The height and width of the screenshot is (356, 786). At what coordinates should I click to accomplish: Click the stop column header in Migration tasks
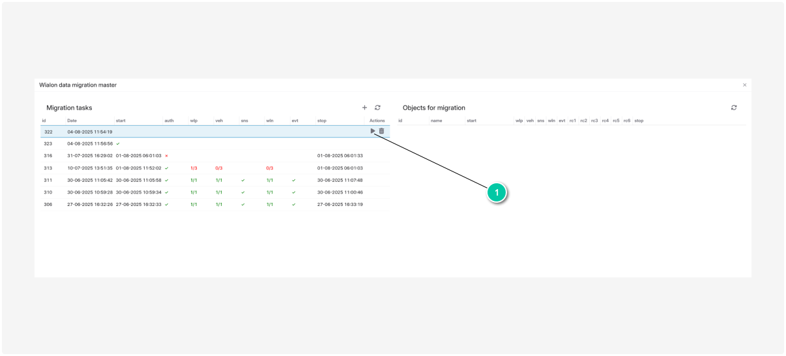pyautogui.click(x=322, y=121)
